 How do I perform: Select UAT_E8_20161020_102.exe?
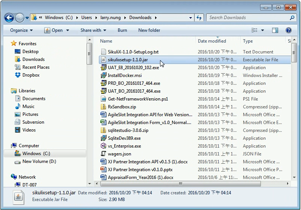pyautogui.click(x=133, y=68)
